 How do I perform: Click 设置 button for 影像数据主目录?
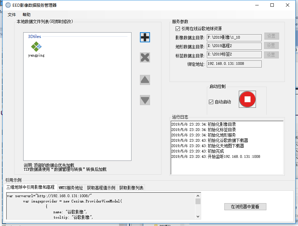point(271,36)
